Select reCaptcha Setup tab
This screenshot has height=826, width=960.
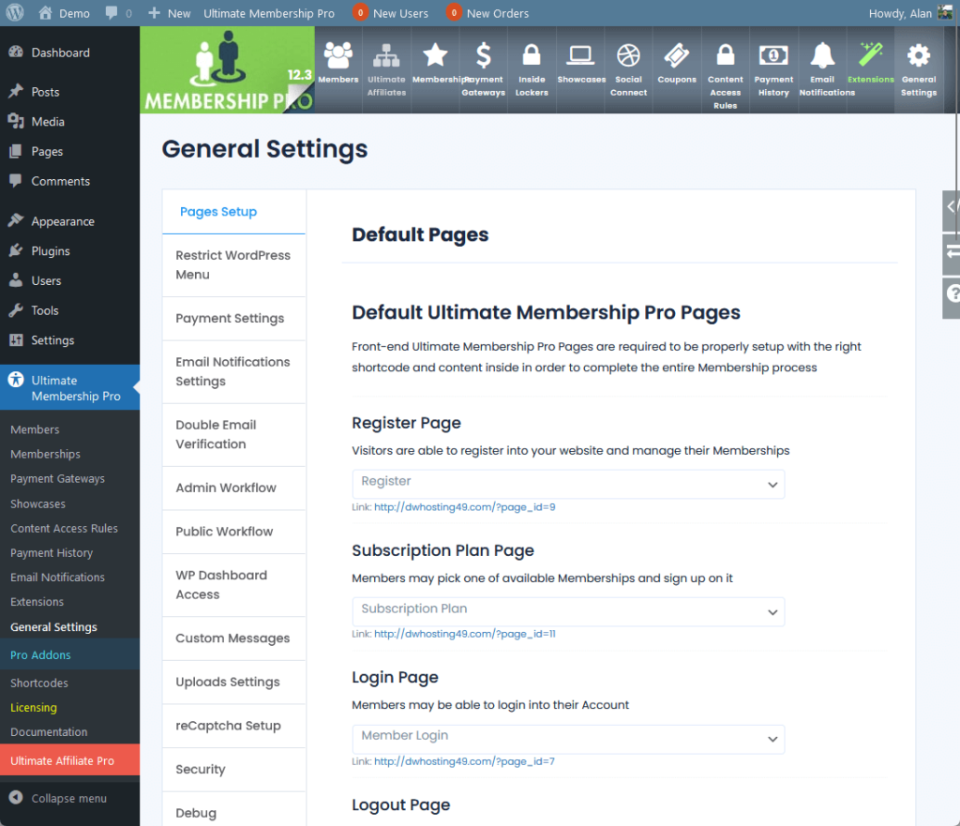pos(233,726)
